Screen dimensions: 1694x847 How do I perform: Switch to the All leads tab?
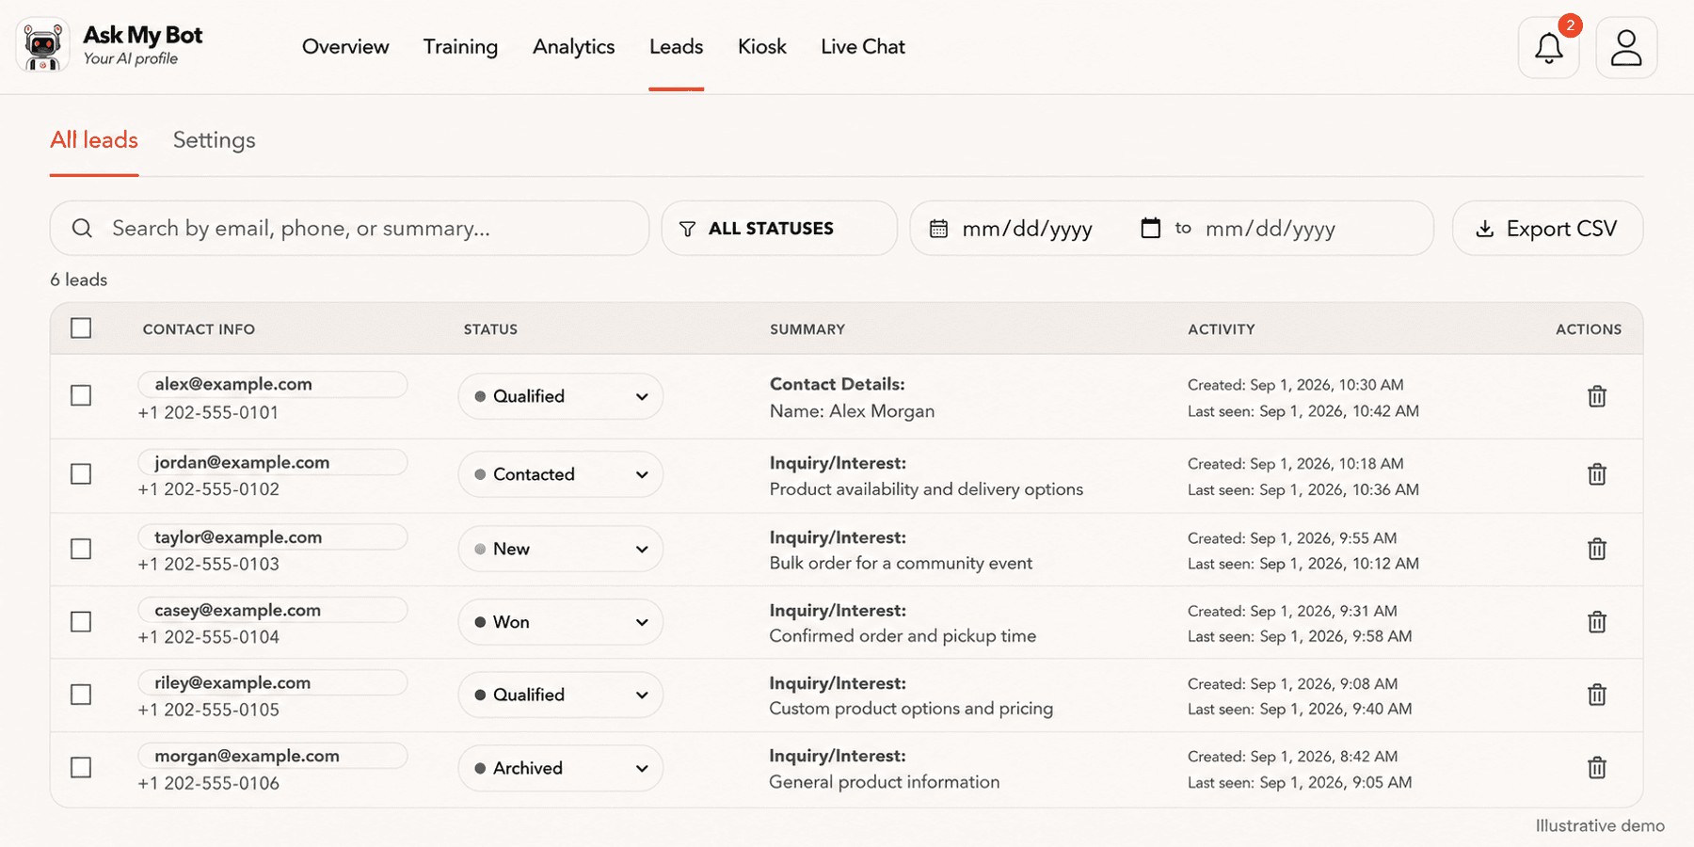coord(94,140)
